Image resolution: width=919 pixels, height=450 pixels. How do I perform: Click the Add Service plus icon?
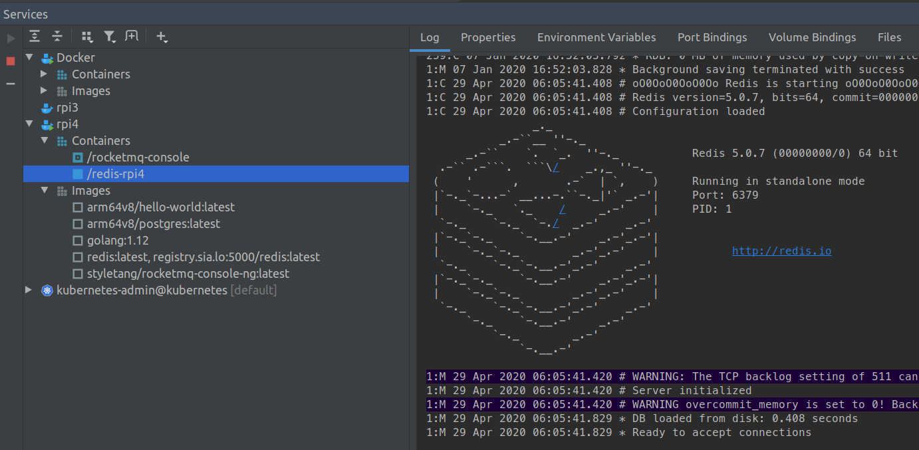click(162, 37)
